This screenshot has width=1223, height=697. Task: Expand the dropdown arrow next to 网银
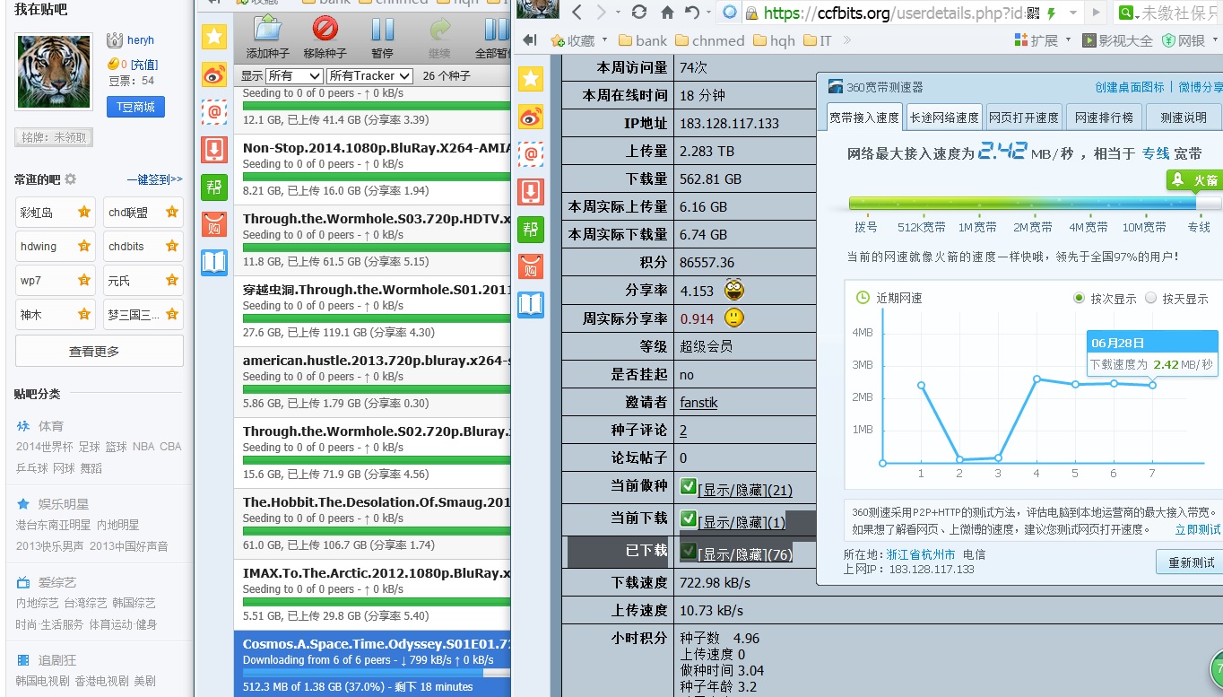[1215, 40]
